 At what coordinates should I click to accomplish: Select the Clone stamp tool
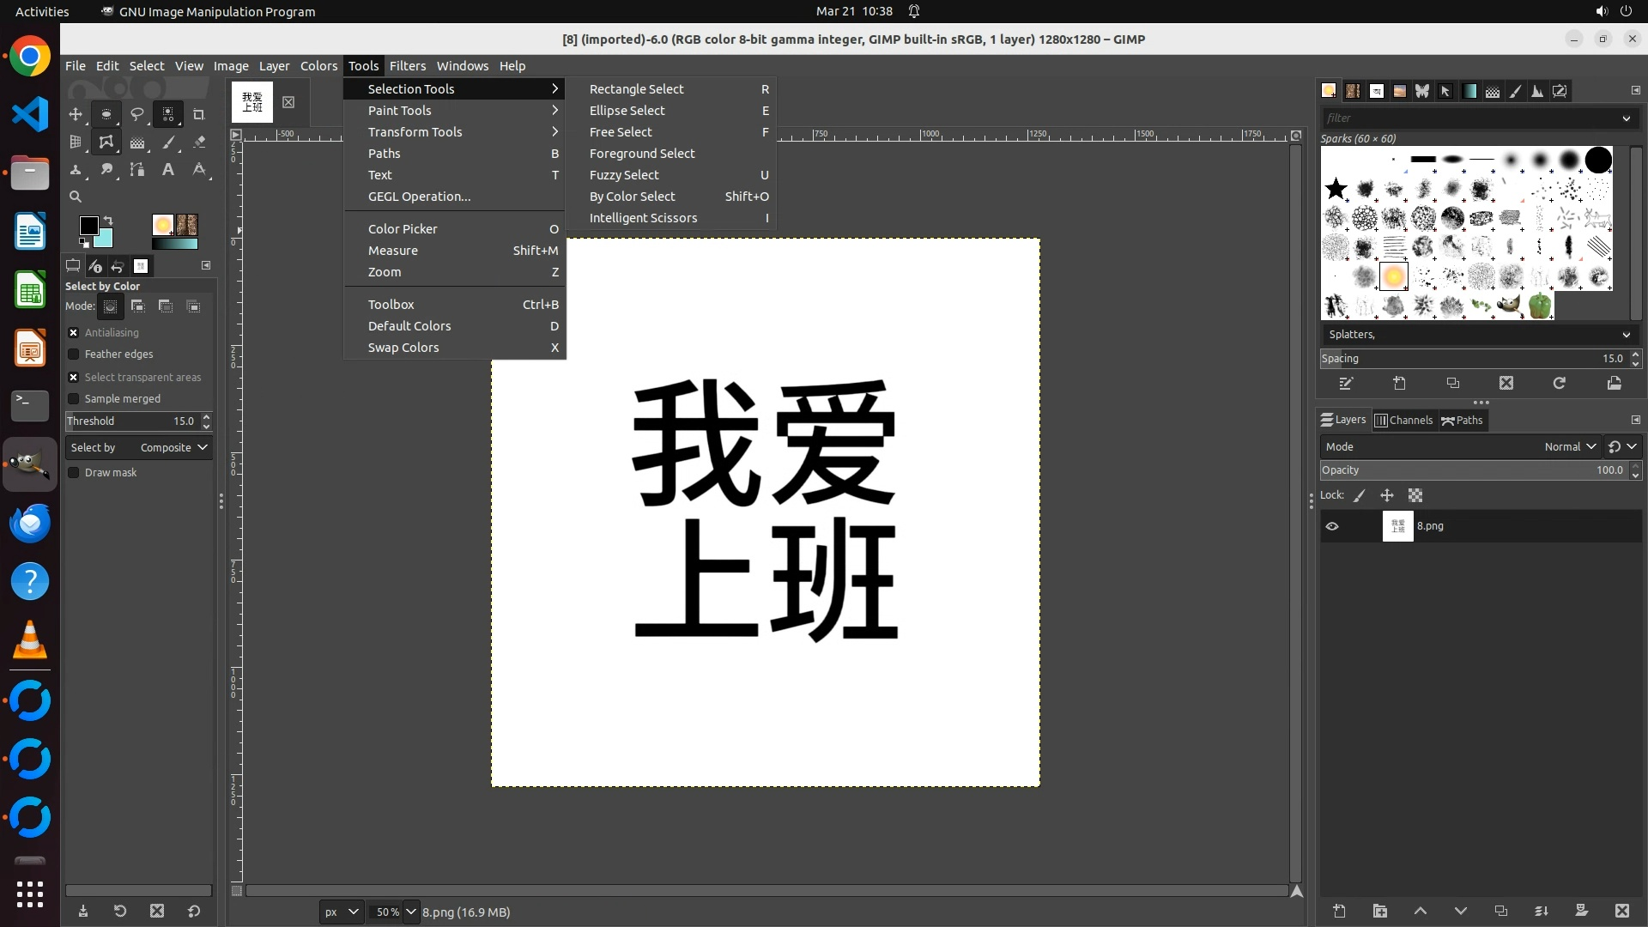click(76, 170)
